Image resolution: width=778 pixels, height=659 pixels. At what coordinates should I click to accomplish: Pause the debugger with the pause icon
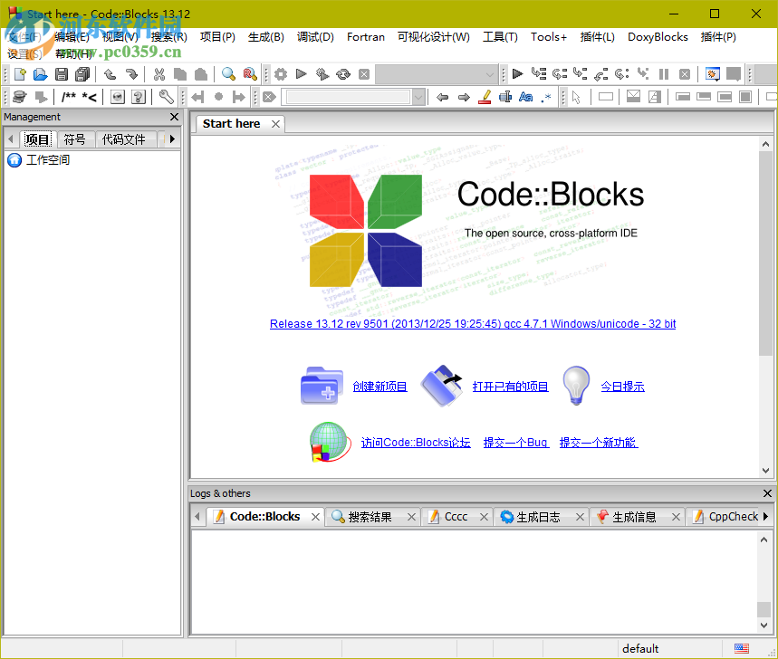(x=664, y=73)
